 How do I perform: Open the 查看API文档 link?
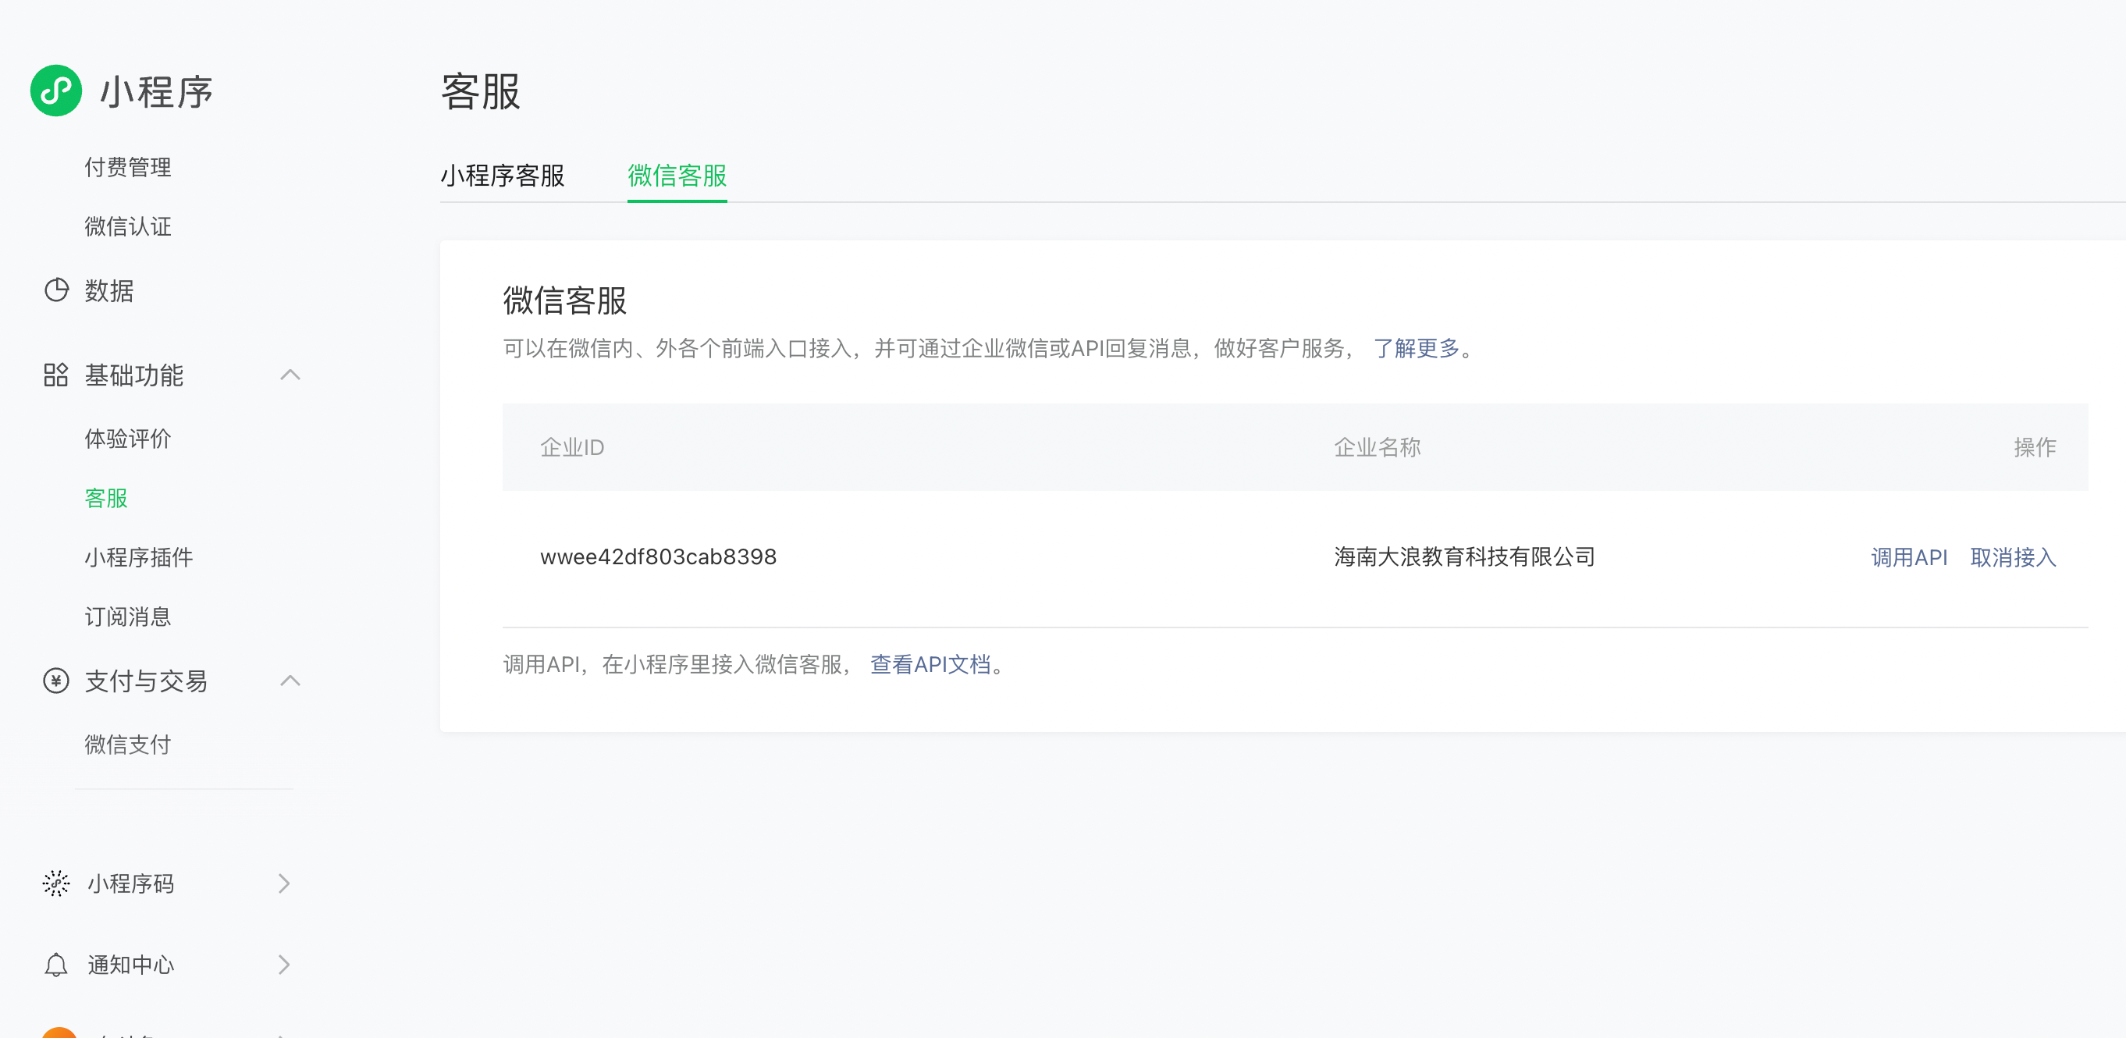pyautogui.click(x=930, y=664)
